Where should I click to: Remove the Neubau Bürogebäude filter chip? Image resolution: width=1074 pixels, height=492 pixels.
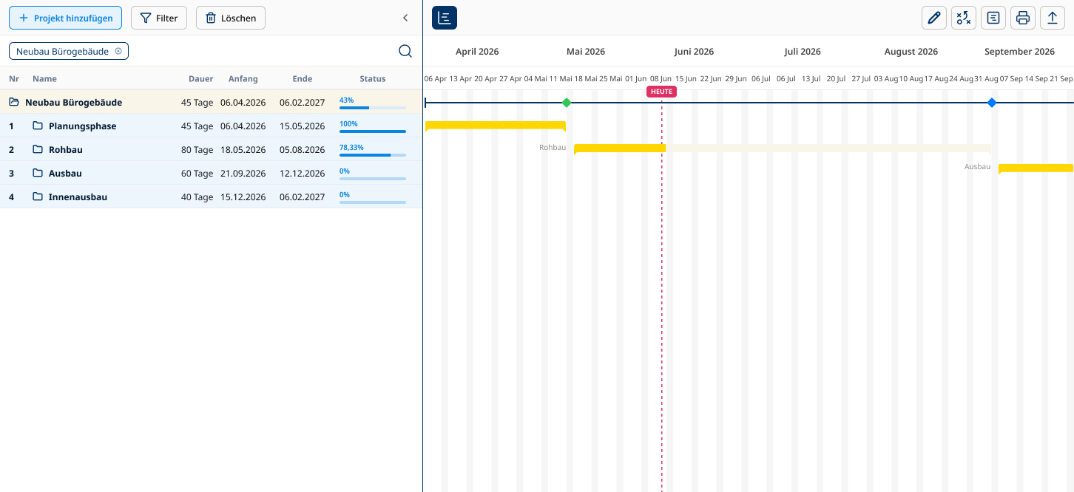click(x=118, y=51)
